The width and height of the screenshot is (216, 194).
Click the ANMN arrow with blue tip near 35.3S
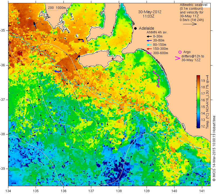click(x=80, y=40)
